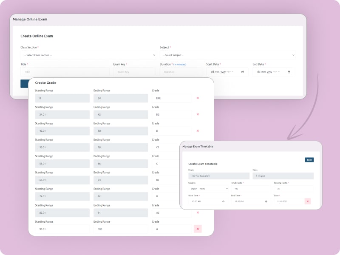This screenshot has height=255, width=340.
Task: Expand the English - Theory subject dropdown
Action: tap(208, 188)
